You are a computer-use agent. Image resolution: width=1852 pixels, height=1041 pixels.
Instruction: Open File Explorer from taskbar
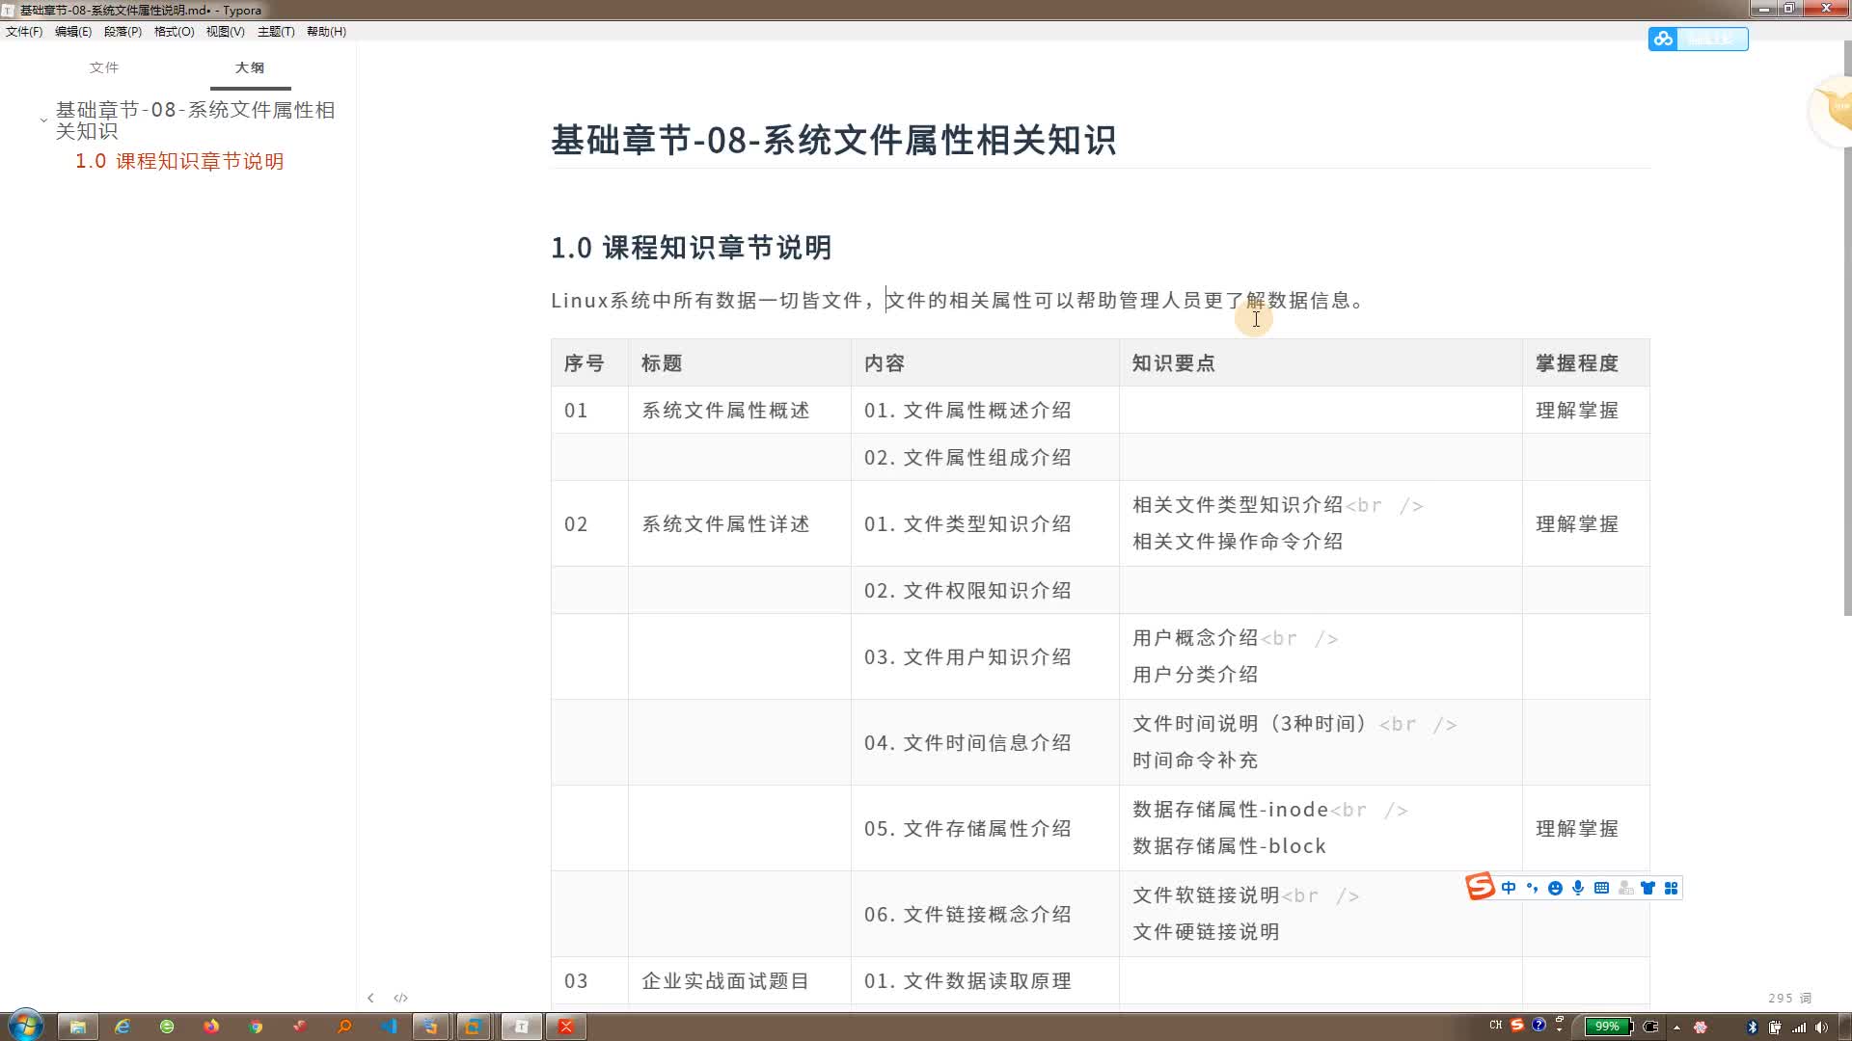pyautogui.click(x=78, y=1027)
